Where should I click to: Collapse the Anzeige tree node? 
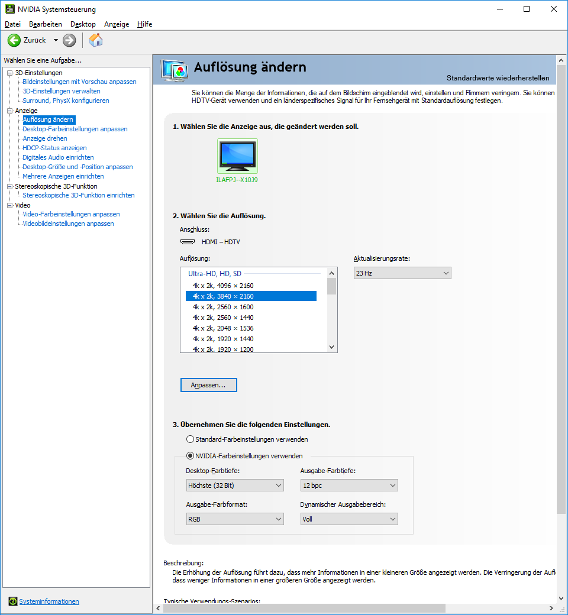coord(10,111)
